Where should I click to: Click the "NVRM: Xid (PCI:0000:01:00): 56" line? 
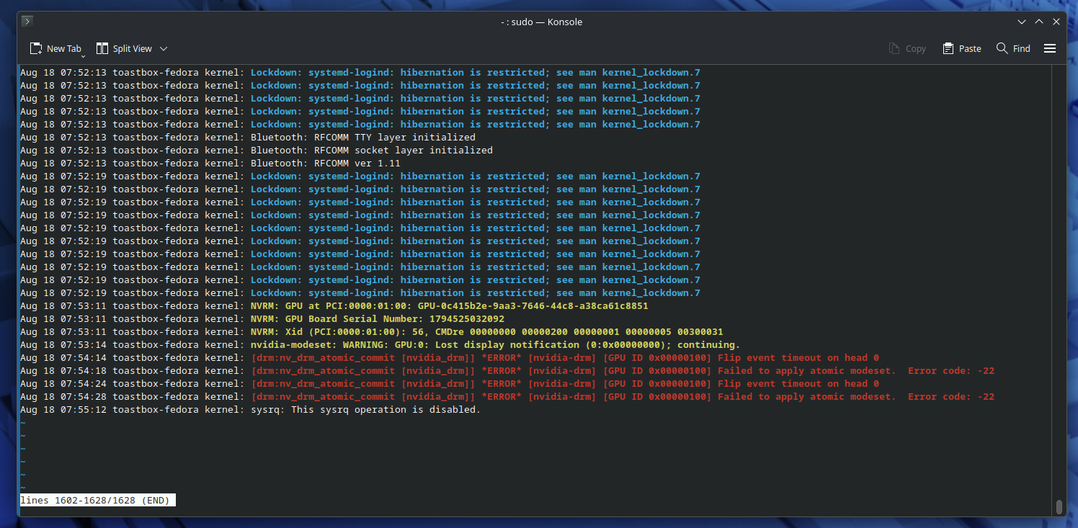point(372,332)
